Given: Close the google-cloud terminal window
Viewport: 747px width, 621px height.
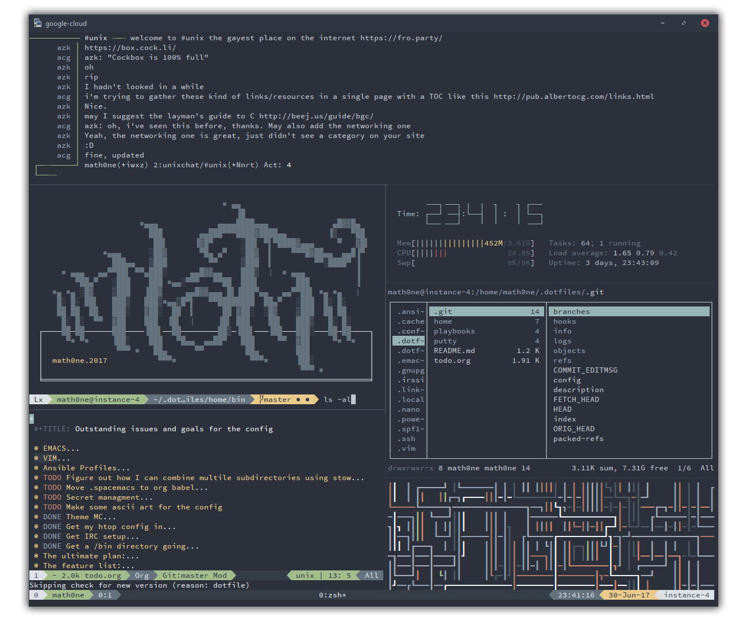Looking at the screenshot, I should tap(704, 23).
